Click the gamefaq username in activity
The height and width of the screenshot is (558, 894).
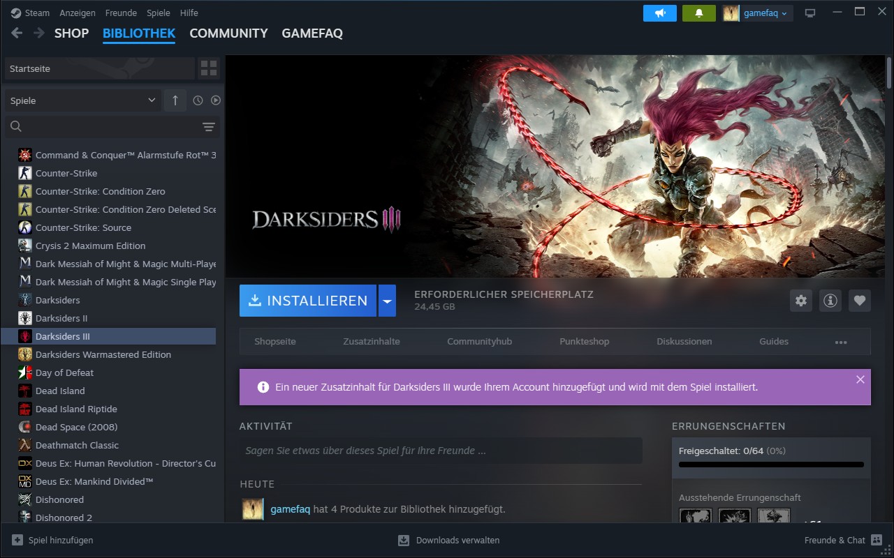291,509
